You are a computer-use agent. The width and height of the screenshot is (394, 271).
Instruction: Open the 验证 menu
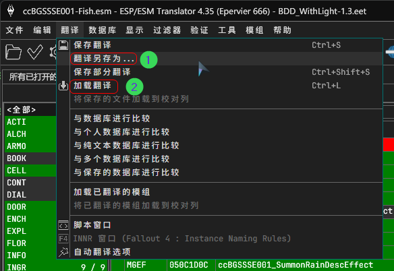pyautogui.click(x=199, y=30)
